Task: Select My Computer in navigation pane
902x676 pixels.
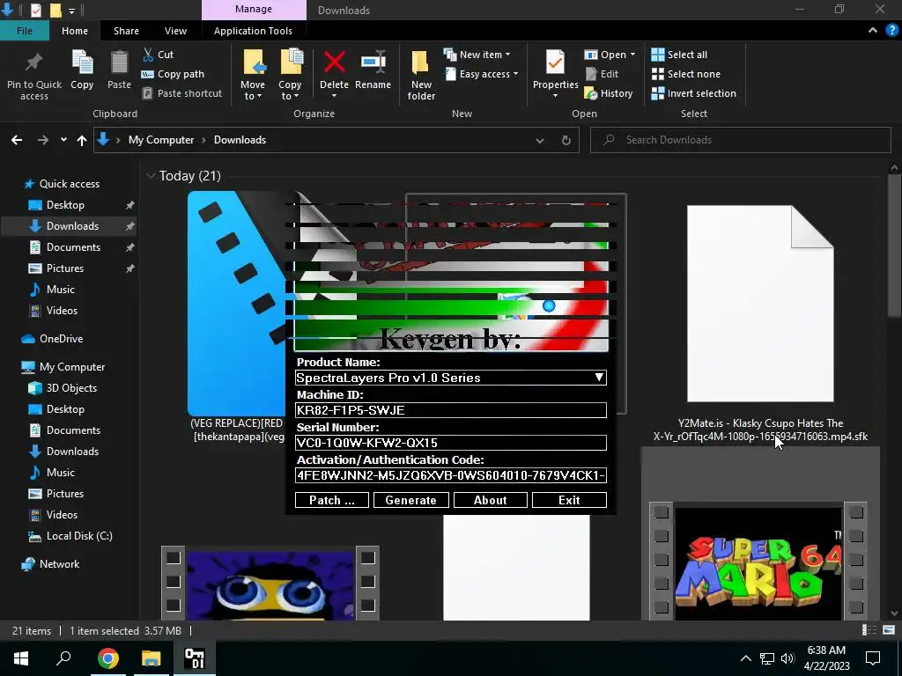Action: click(x=72, y=367)
